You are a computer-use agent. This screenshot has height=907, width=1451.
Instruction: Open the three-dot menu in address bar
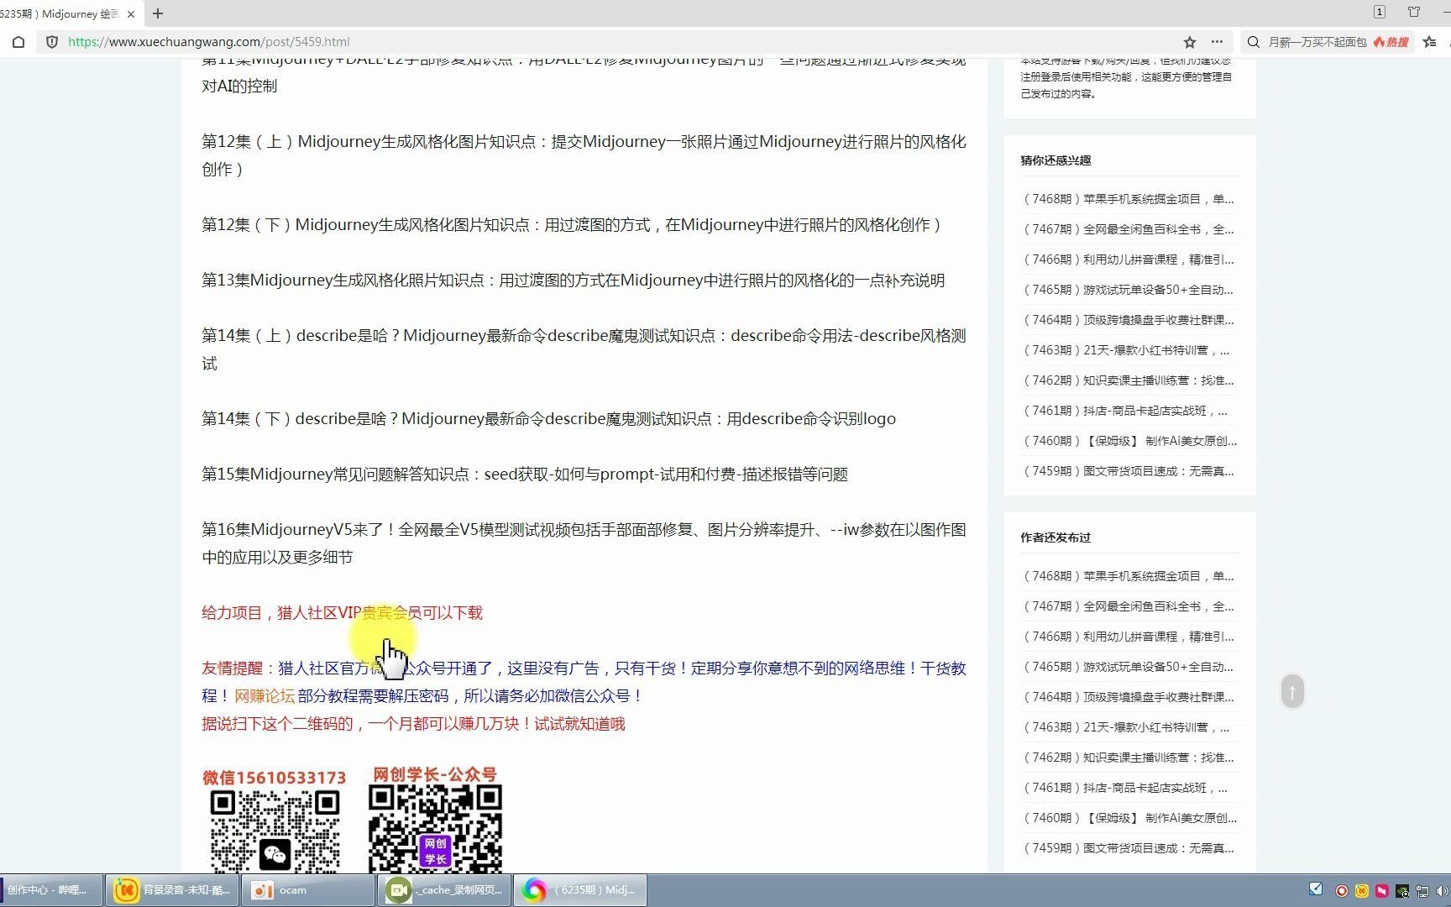pos(1217,42)
